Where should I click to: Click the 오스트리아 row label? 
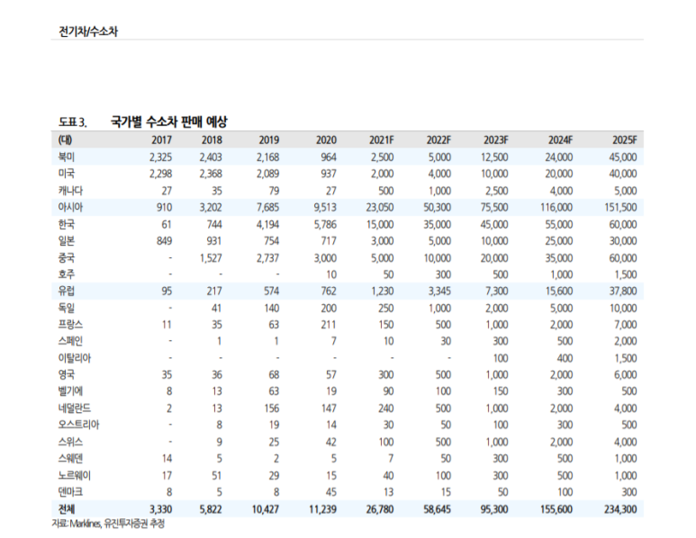78,425
